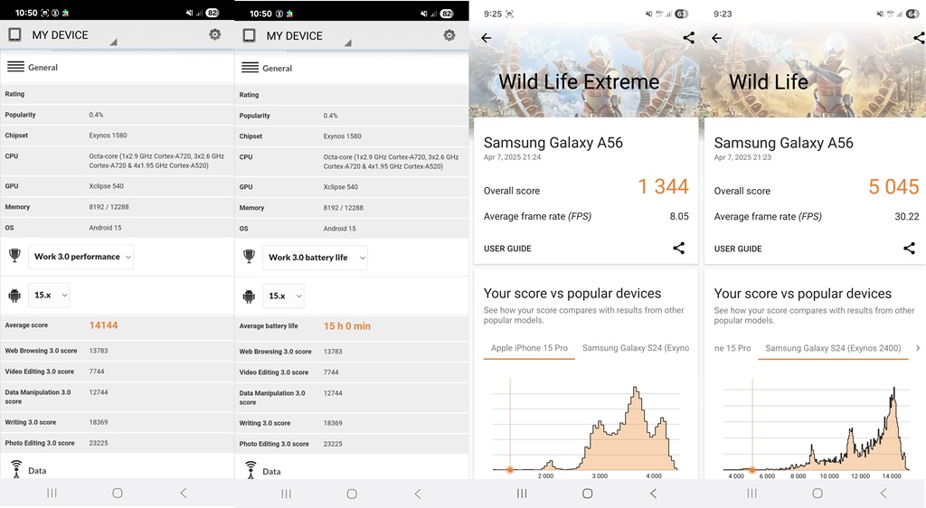926x508 pixels.
Task: Go back from Wild Life Extreme screen
Action: click(x=486, y=38)
